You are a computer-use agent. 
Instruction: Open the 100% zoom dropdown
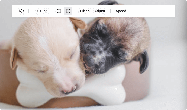point(40,11)
